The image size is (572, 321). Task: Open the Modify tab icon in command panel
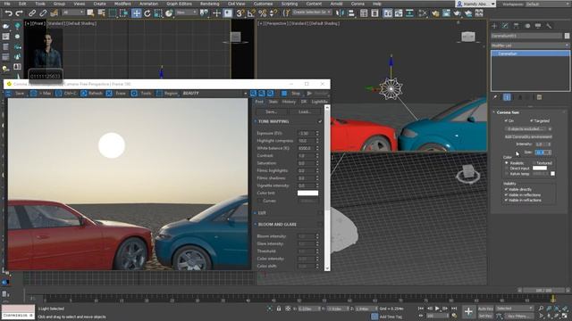pos(505,26)
